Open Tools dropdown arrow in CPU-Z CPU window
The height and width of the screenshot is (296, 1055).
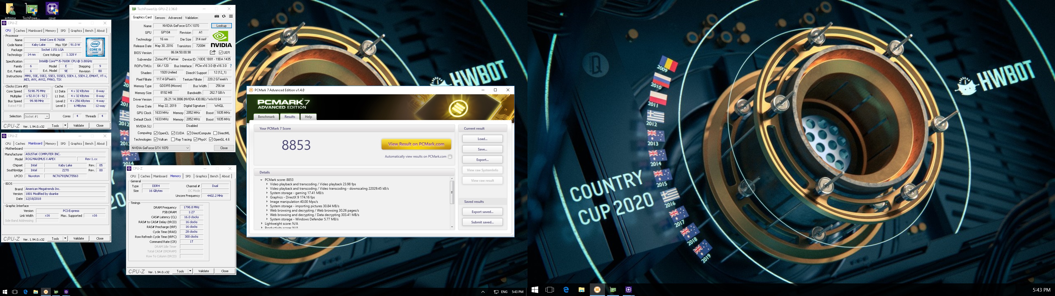click(x=65, y=126)
